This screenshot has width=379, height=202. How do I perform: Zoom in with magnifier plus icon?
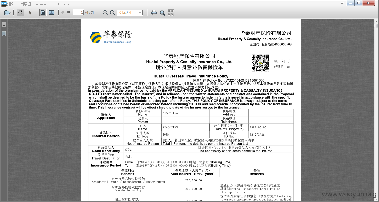tap(105, 12)
